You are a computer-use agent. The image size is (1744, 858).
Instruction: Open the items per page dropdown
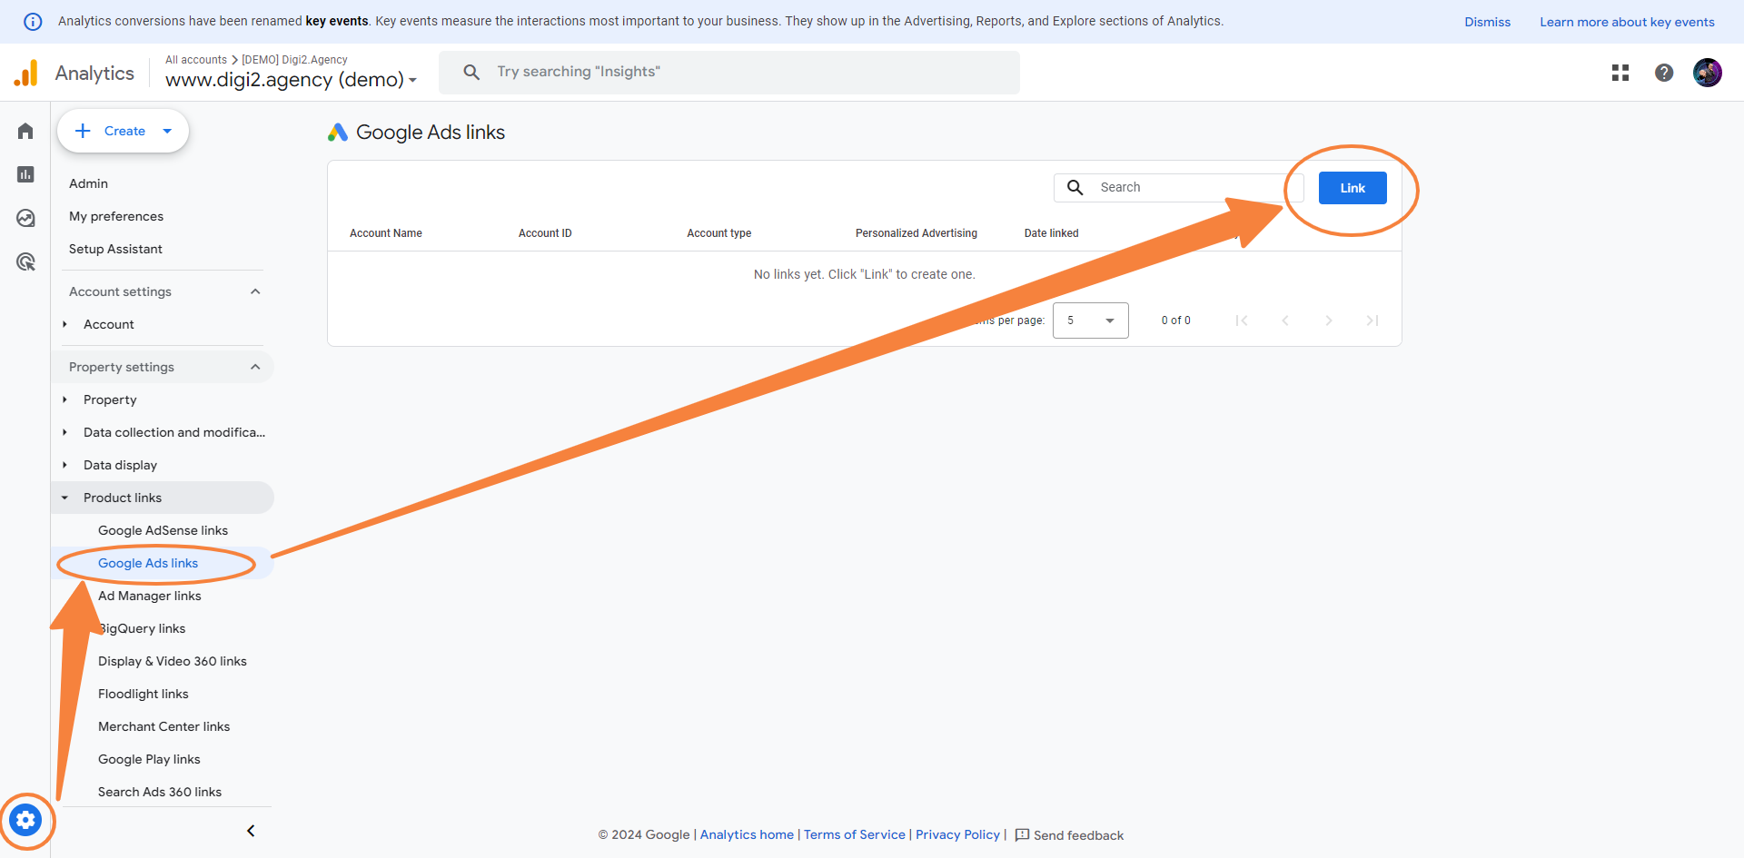[x=1090, y=321]
